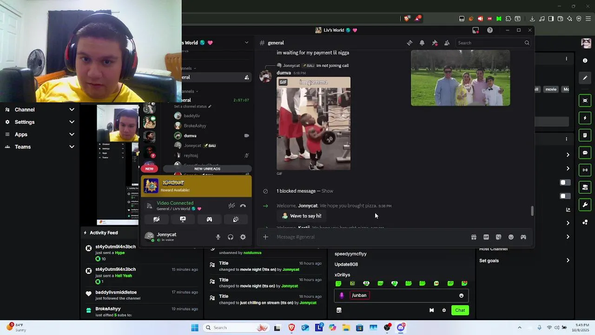Image resolution: width=595 pixels, height=335 pixels.
Task: Open Kick chat settings gear
Action: tap(444, 310)
